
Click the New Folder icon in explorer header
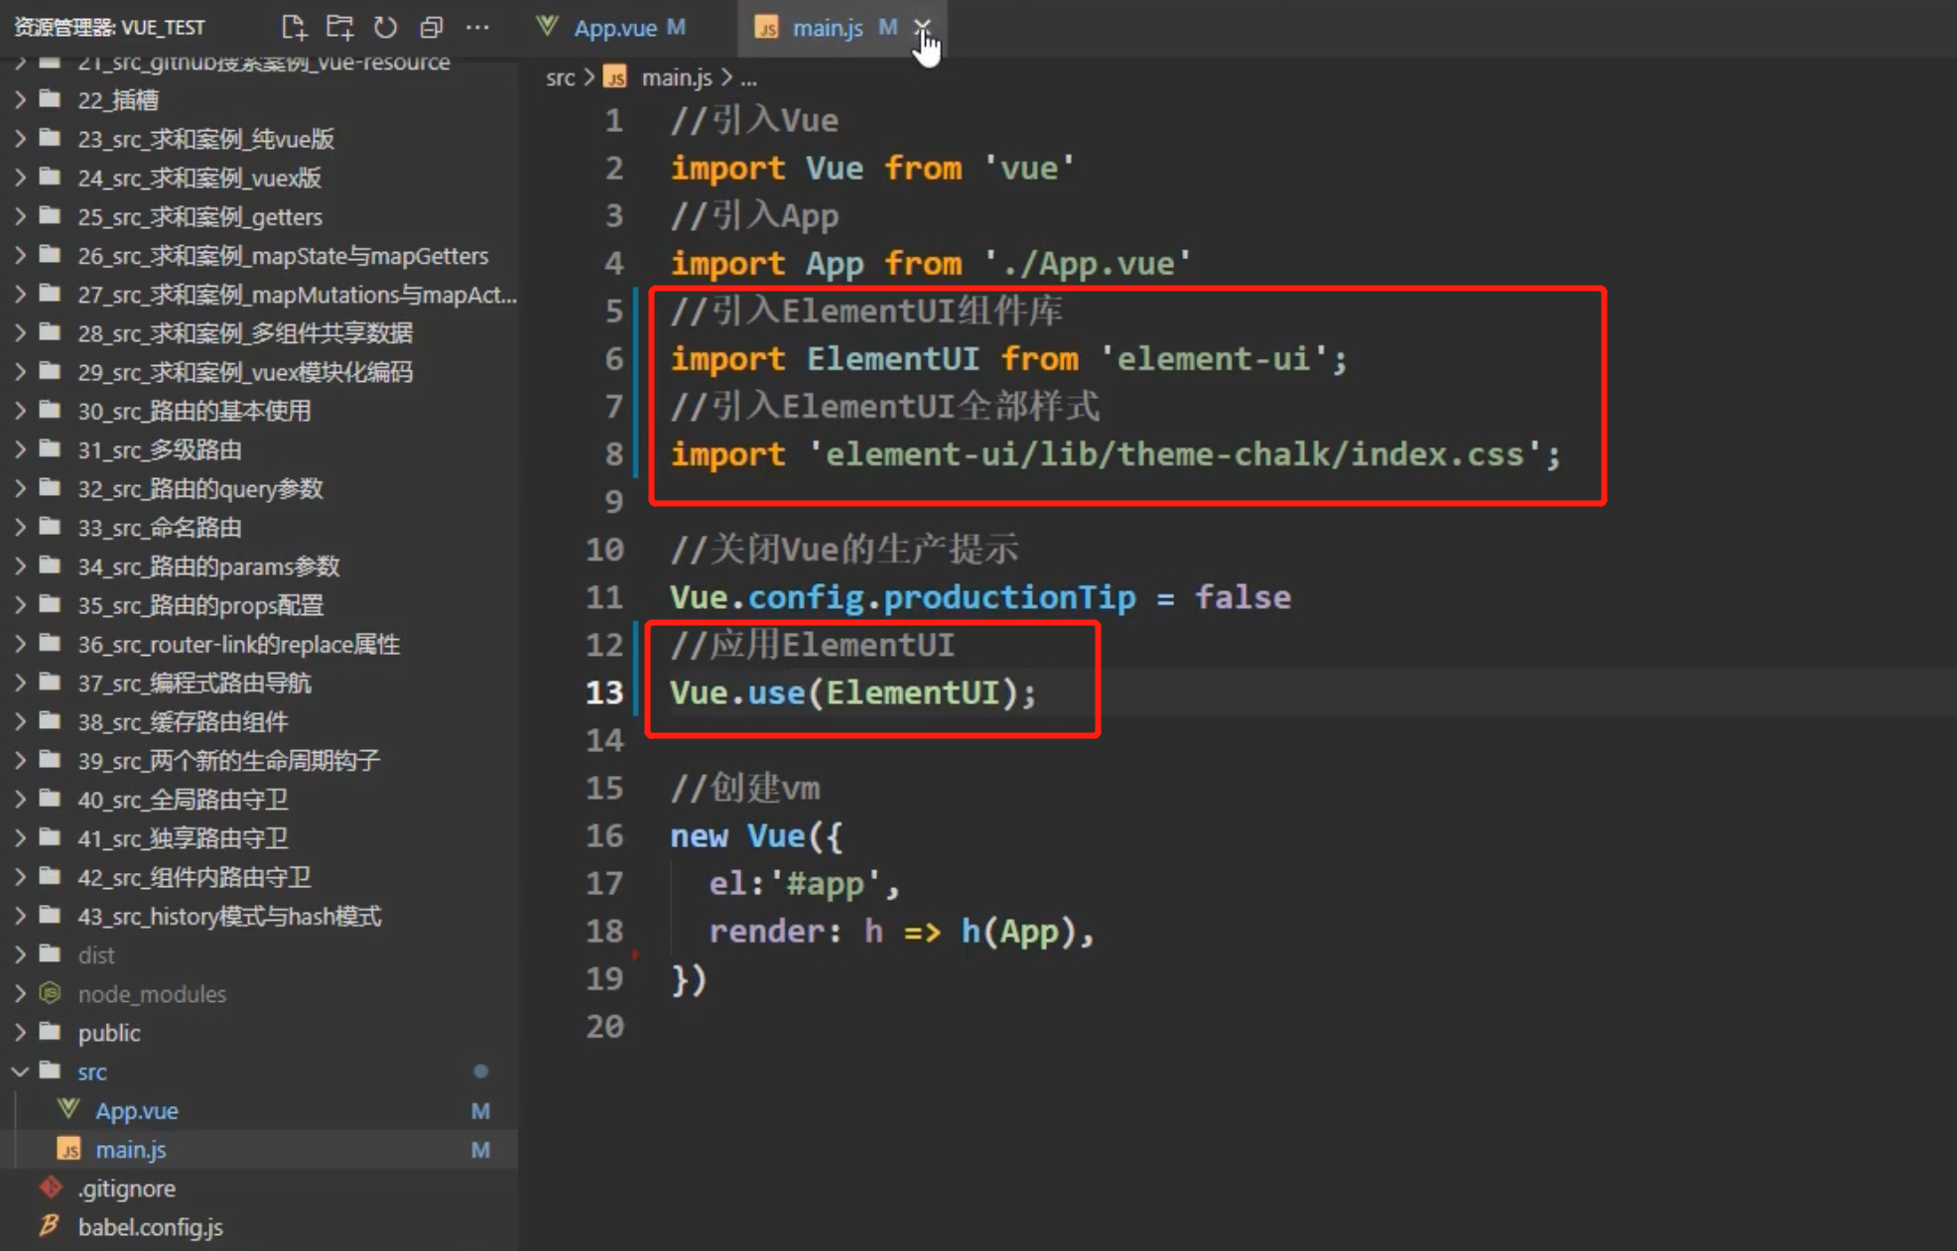click(339, 27)
